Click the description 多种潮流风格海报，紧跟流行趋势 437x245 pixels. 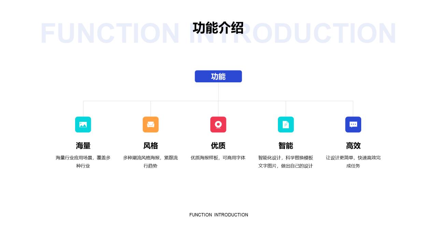pos(151,162)
